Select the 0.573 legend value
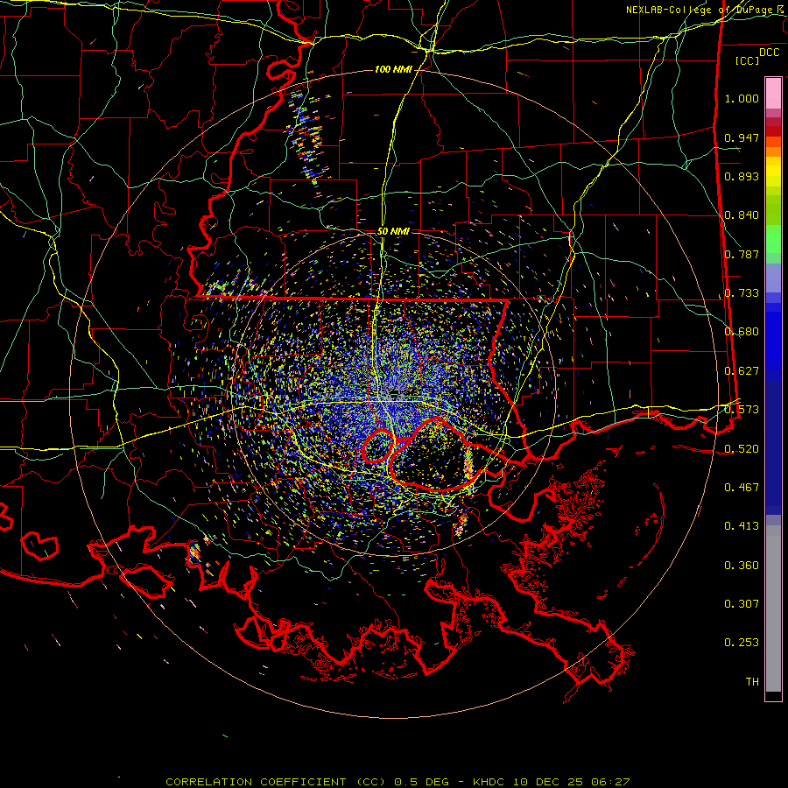The image size is (788, 788). 742,410
